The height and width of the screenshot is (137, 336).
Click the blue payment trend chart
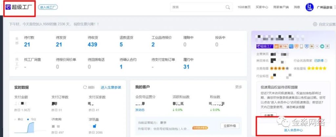click(30, 127)
